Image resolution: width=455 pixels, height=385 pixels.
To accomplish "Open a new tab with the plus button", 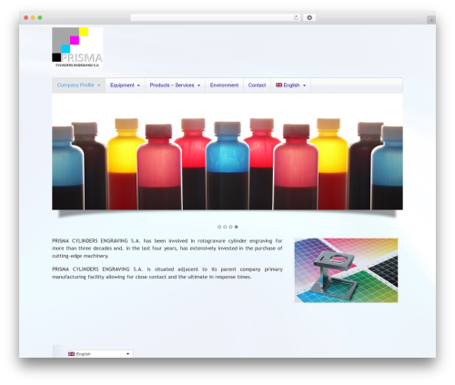I will pyautogui.click(x=431, y=20).
